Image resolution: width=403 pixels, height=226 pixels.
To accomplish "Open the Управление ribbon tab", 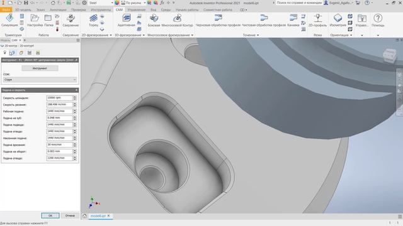I will 136,10.
